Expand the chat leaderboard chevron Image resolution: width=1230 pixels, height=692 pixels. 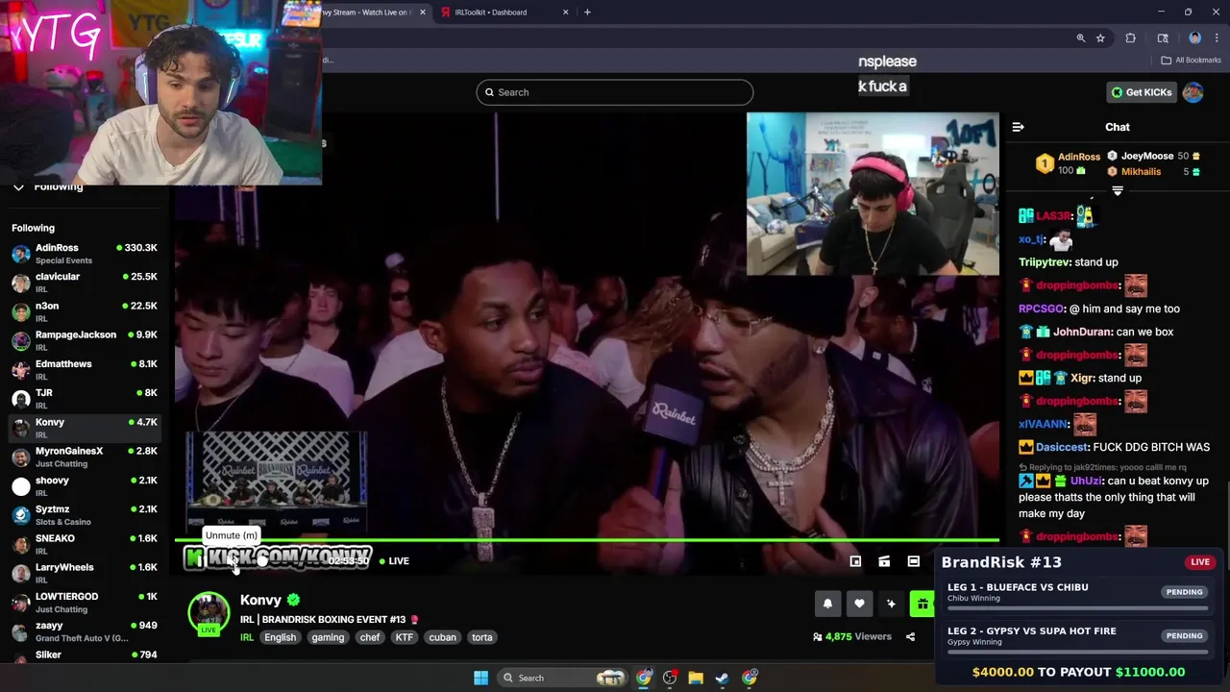pos(1118,191)
